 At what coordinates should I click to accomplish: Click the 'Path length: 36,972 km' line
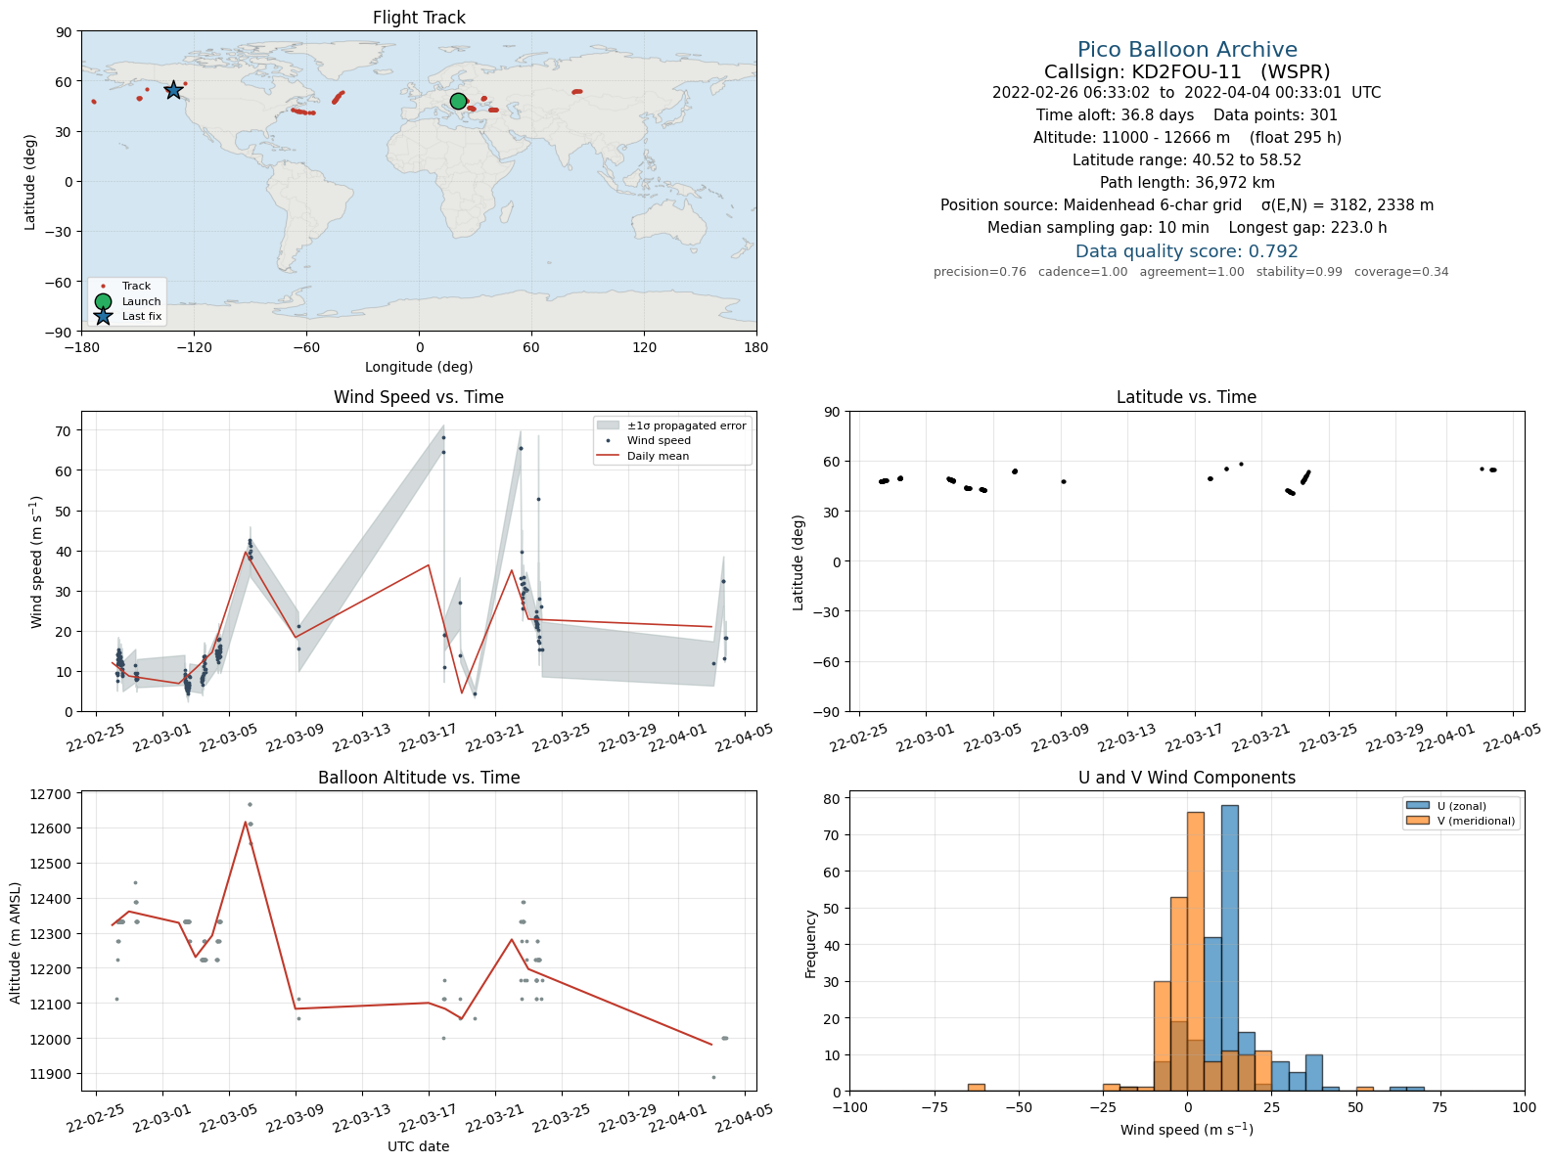pos(1187,183)
